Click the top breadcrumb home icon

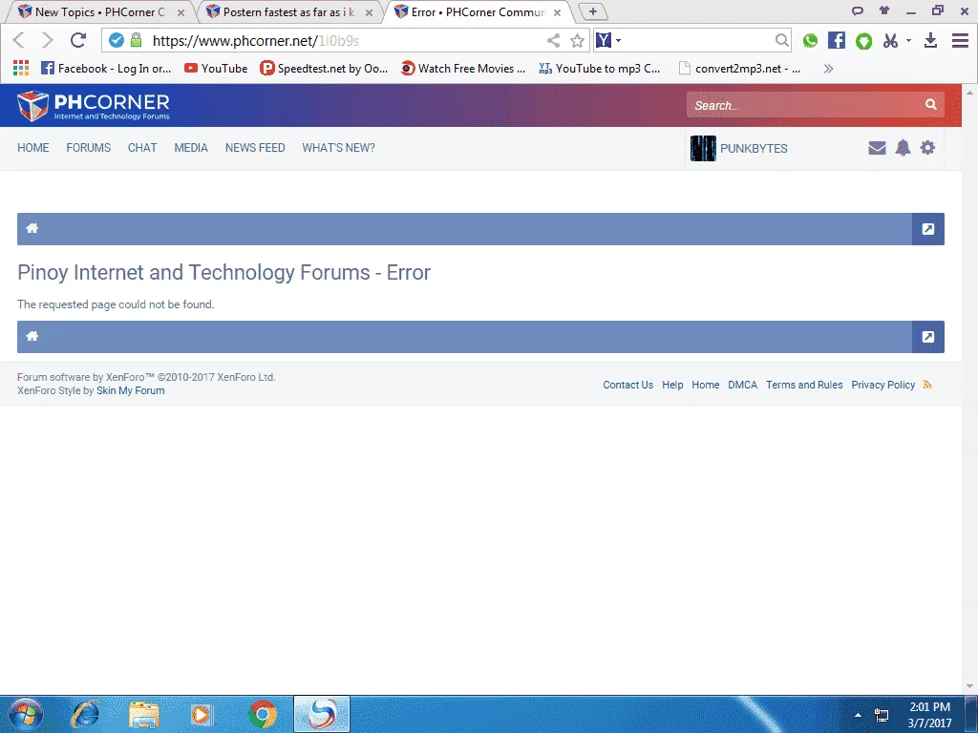pos(32,228)
